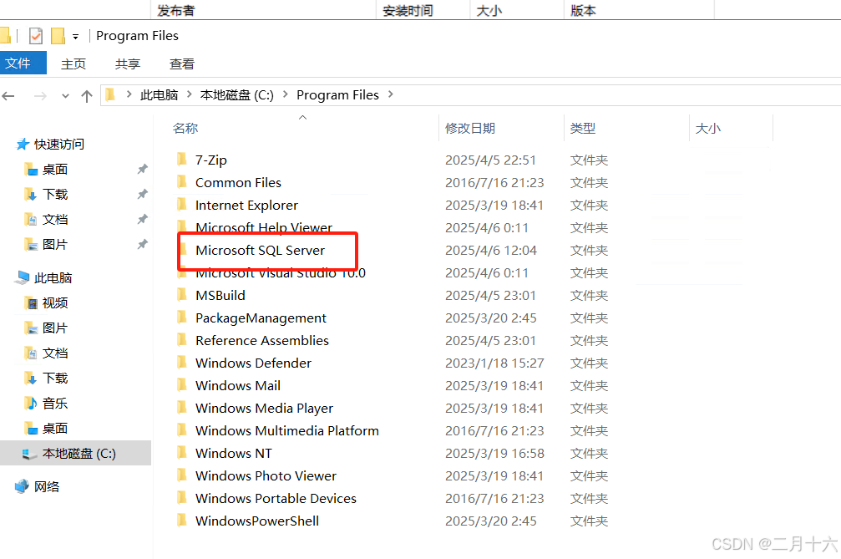The width and height of the screenshot is (841, 559).
Task: Click the Reference Assemblies folder icon
Action: [182, 339]
